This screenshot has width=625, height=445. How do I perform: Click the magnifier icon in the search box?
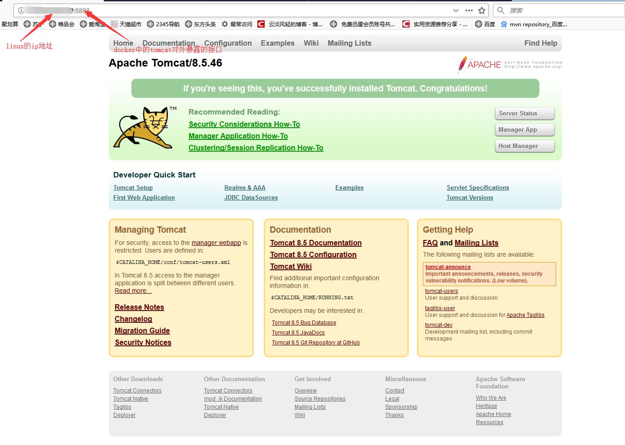[x=500, y=10]
